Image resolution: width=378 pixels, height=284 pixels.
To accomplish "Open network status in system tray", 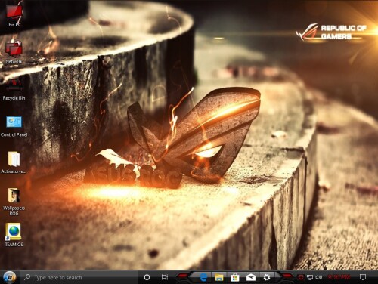I will pyautogui.click(x=310, y=277).
